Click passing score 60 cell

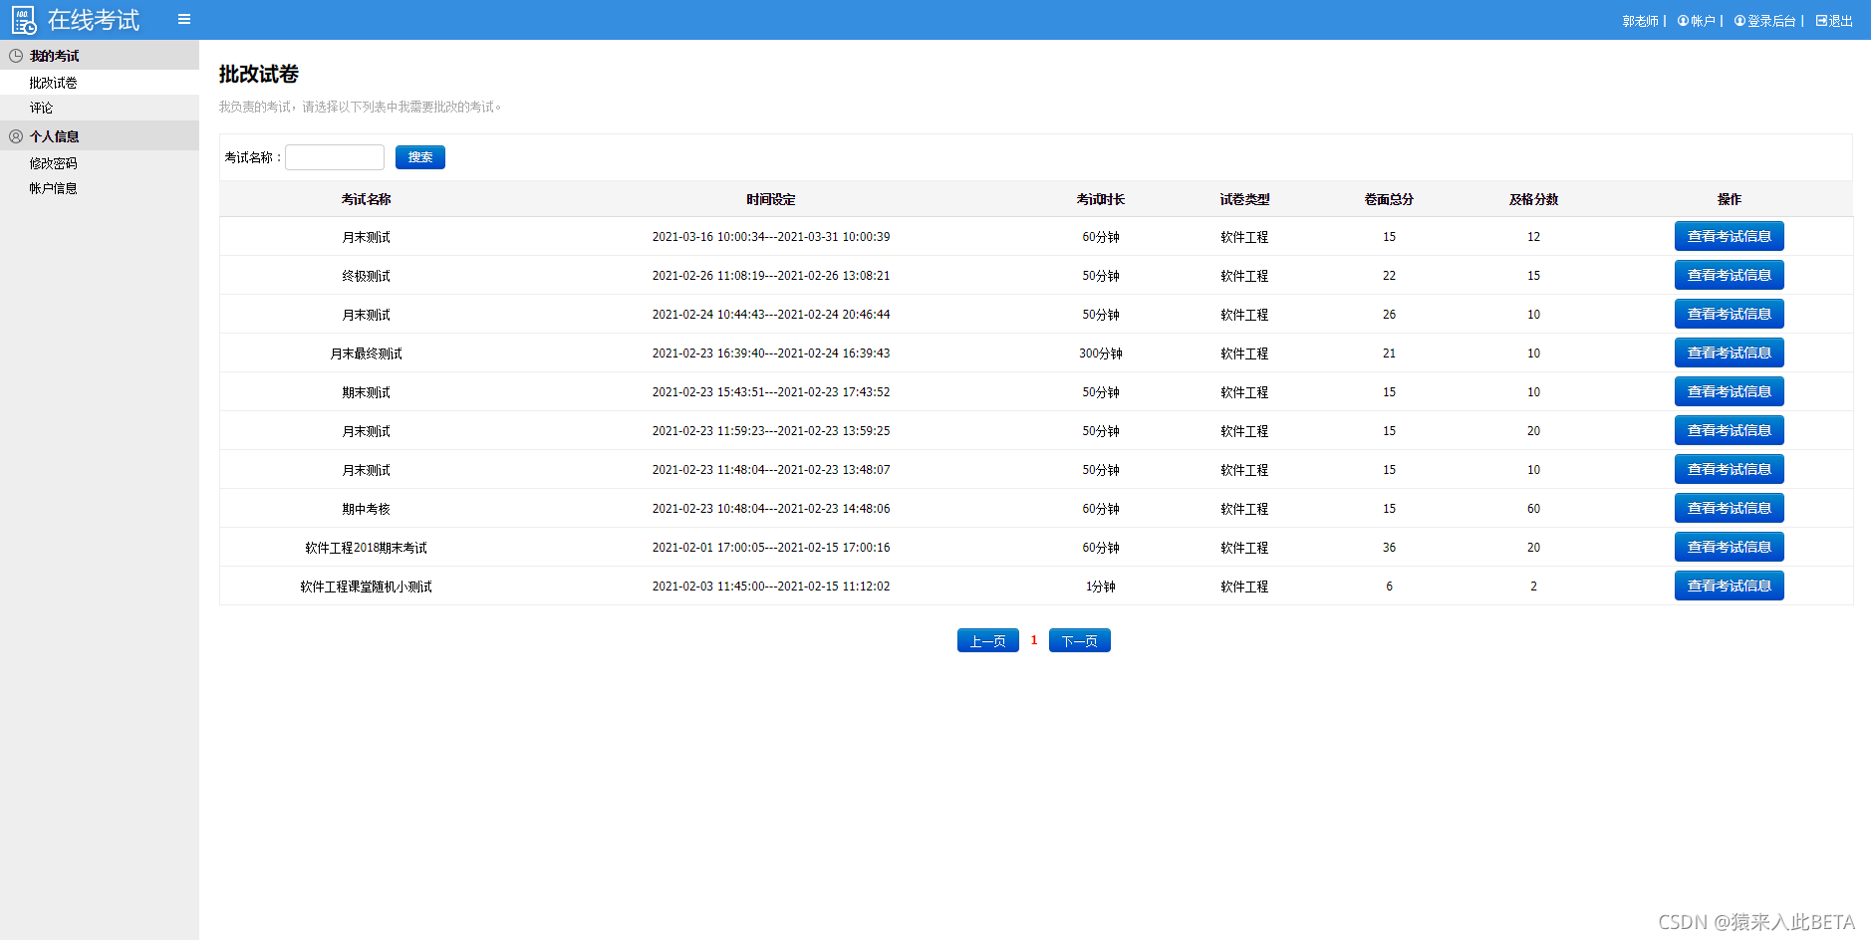tap(1534, 509)
